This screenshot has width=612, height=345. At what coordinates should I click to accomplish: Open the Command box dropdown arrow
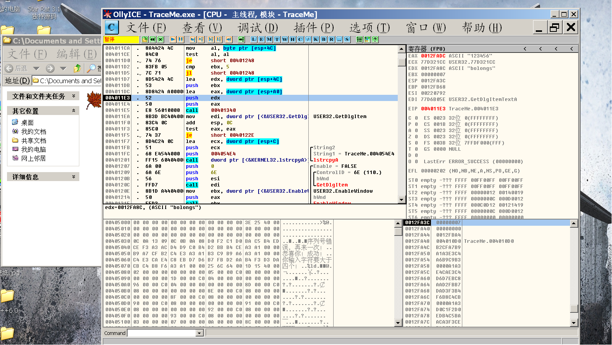tap(199, 333)
